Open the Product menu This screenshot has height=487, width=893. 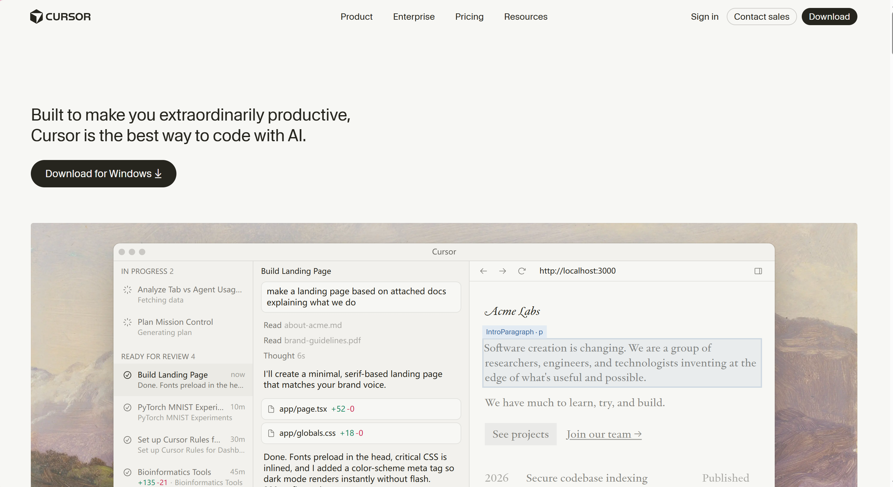[356, 17]
